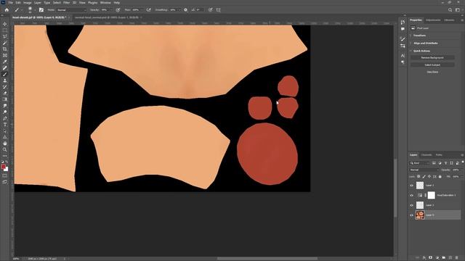Screen dimensions: 465x261
Task: Click the View More link
Action: point(432,72)
